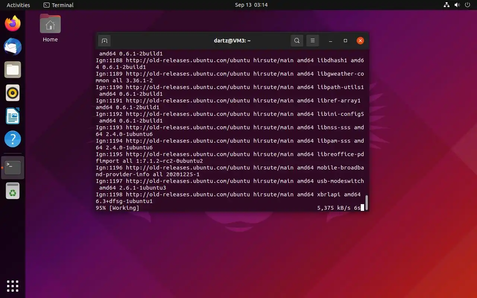
Task: Close the terminal window
Action: tap(360, 41)
